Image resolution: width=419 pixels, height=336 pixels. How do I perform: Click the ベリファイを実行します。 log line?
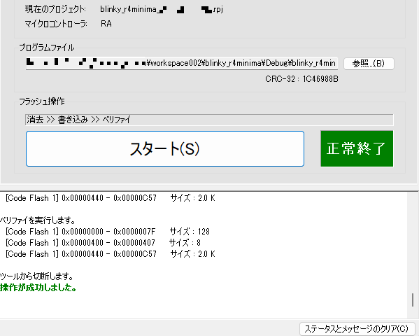tap(38, 220)
